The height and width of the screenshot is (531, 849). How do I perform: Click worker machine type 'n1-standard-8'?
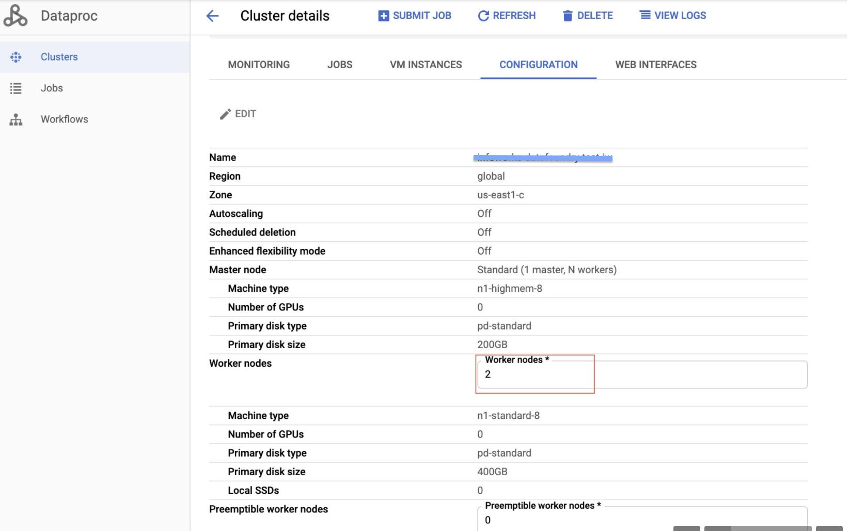[508, 415]
